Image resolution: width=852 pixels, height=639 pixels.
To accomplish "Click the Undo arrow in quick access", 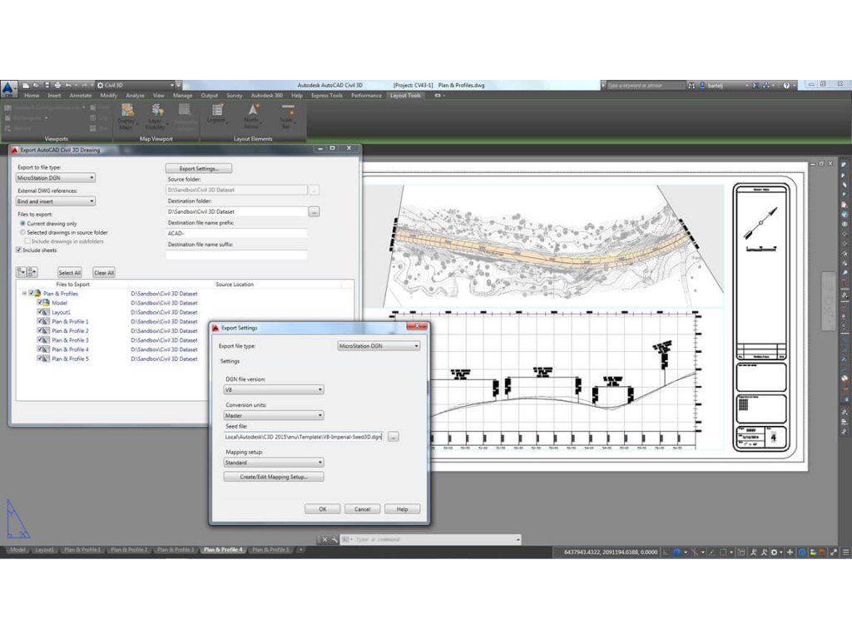I will click(68, 86).
